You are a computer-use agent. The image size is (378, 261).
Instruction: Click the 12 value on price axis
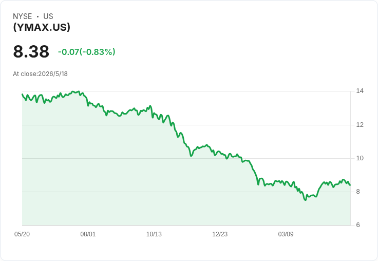click(360, 125)
